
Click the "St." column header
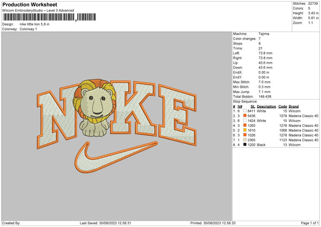pos(253,107)
